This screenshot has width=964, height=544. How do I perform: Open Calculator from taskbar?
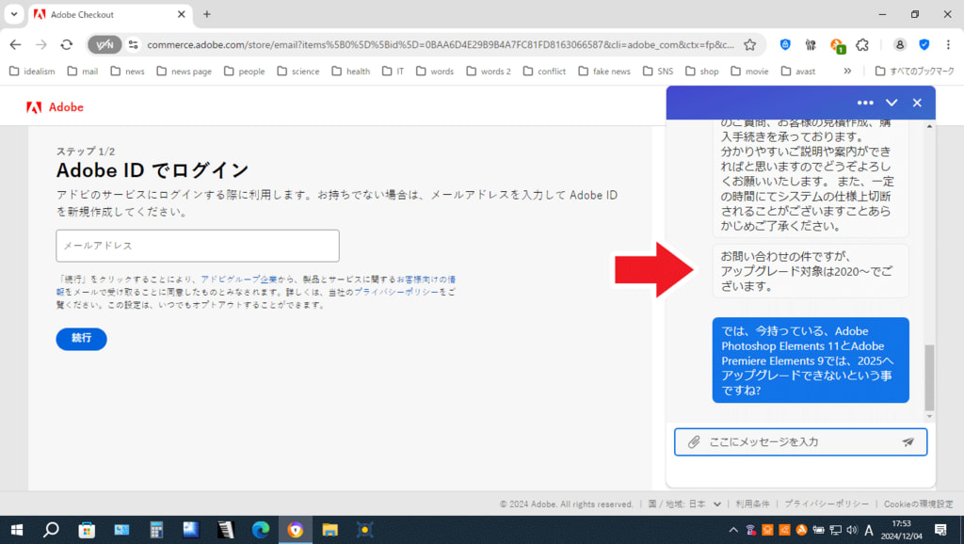pos(156,530)
